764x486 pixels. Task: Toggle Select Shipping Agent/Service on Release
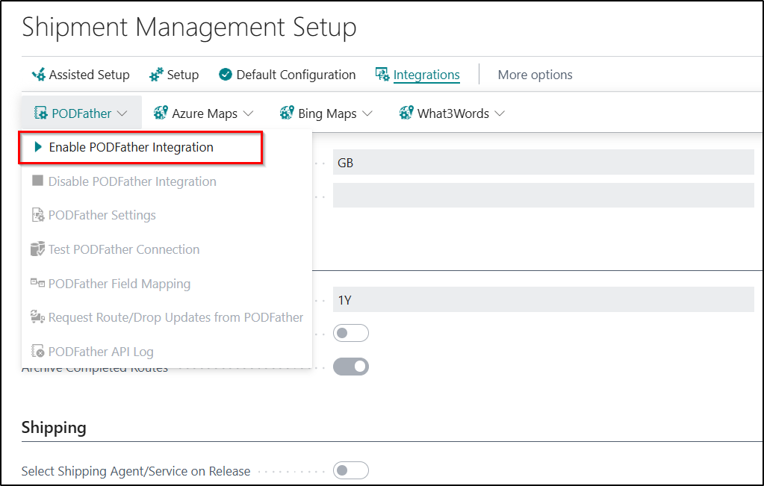click(x=351, y=470)
